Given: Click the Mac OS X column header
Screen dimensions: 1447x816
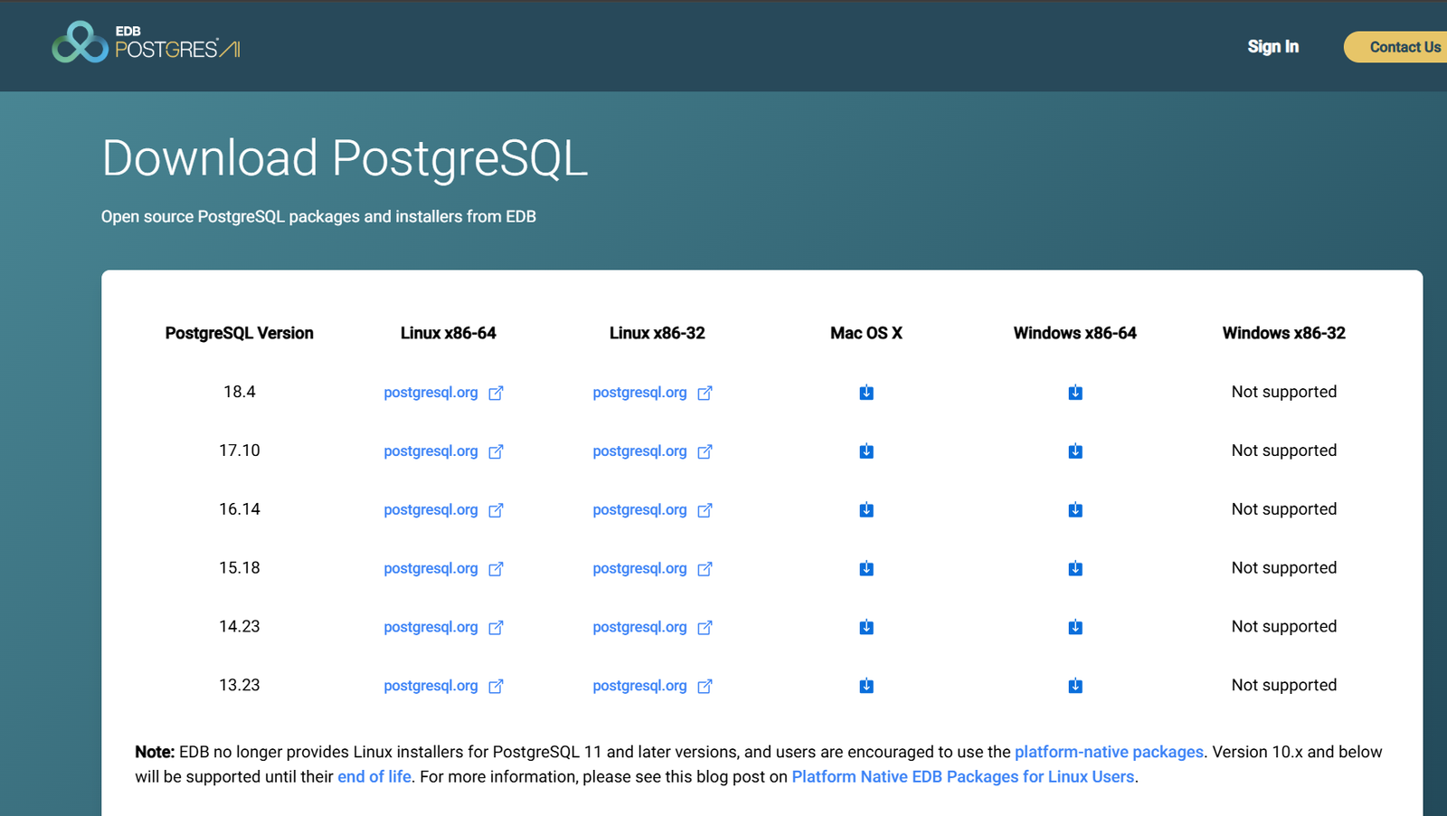Looking at the screenshot, I should 866,333.
